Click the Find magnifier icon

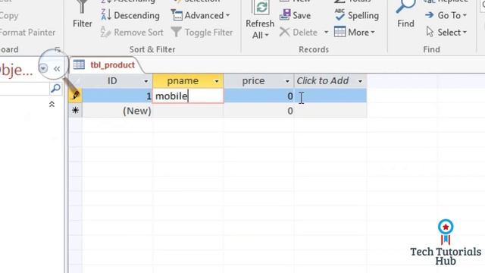405,6
